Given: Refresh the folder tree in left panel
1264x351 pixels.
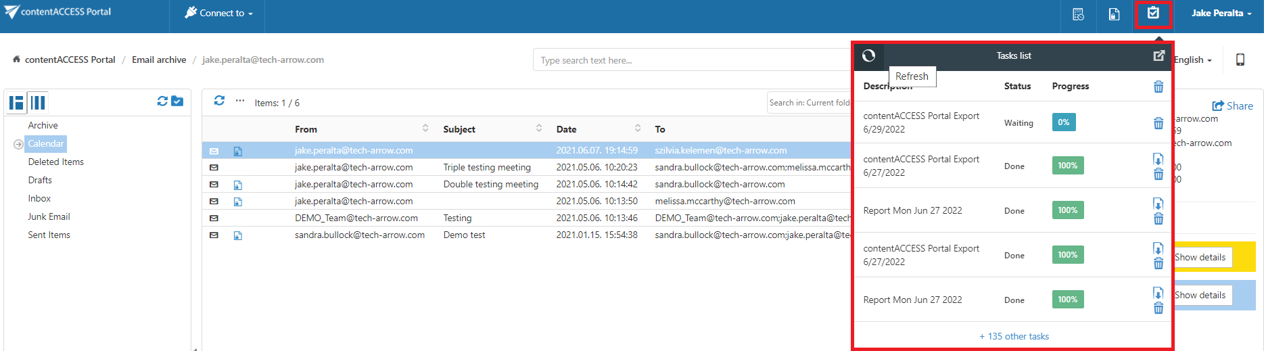Looking at the screenshot, I should pos(162,101).
